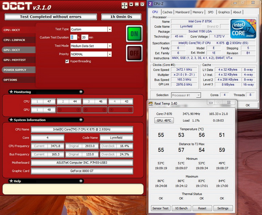Viewport: 262px width, 215px height.
Task: Click the Intel Core i7 logo in CPU-Z
Action: click(243, 29)
